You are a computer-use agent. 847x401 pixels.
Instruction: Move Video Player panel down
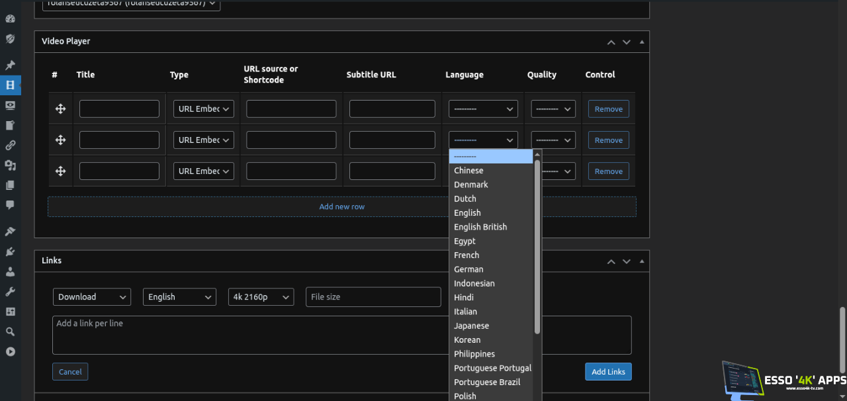coord(626,42)
